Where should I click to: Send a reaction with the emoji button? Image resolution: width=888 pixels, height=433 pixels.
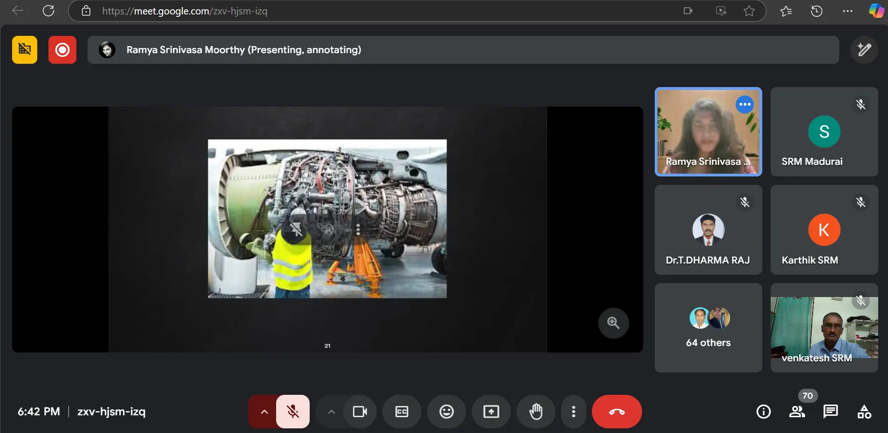coord(447,412)
